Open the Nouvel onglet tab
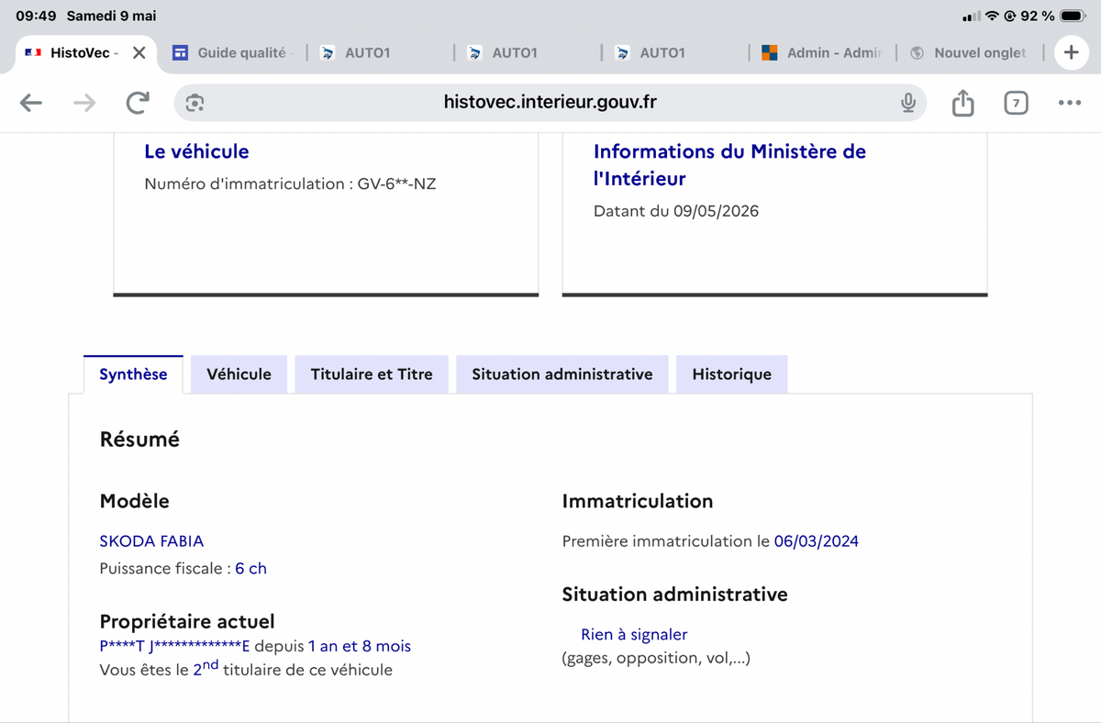1101x723 pixels. click(x=970, y=52)
